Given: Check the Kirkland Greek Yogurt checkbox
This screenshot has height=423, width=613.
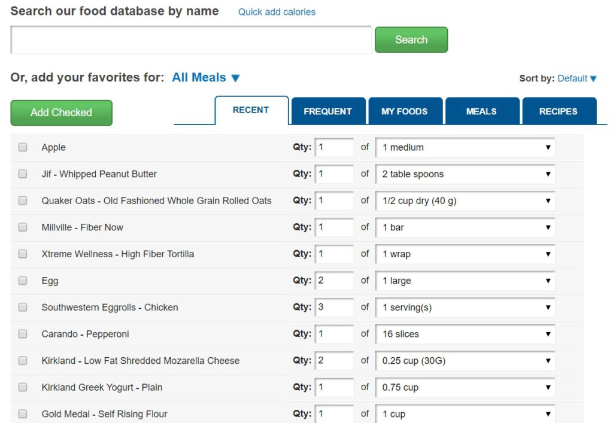Looking at the screenshot, I should [23, 387].
